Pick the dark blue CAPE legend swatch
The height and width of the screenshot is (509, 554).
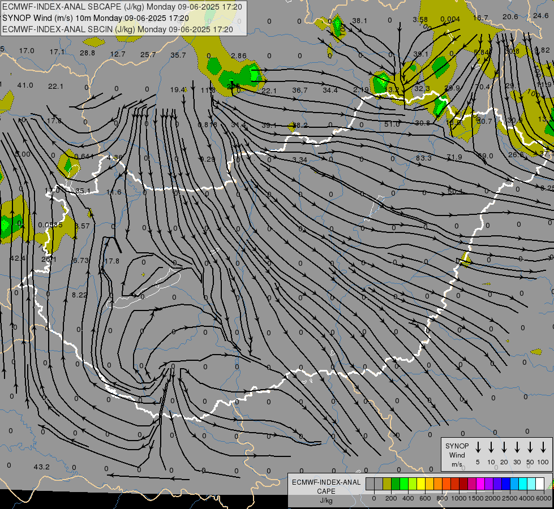tap(505, 484)
